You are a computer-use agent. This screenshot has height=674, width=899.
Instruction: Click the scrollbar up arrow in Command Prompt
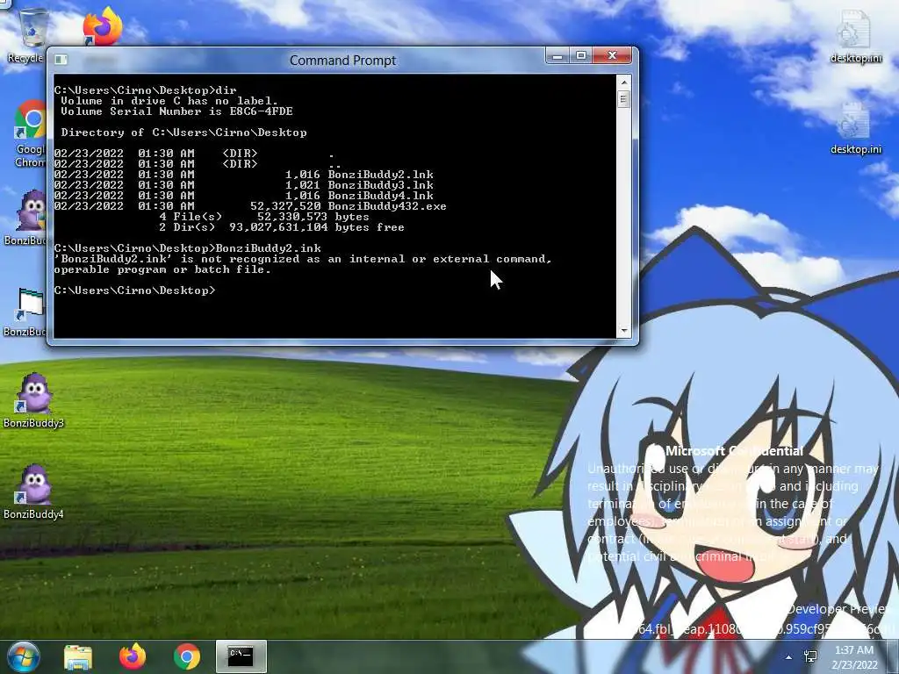(x=624, y=82)
